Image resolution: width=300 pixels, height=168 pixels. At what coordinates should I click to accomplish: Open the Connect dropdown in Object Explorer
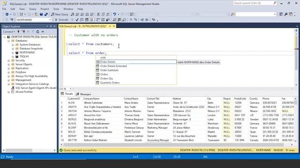[9, 32]
